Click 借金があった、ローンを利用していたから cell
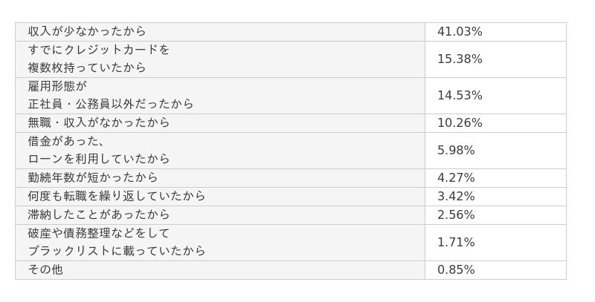This screenshot has height=302, width=595. coord(99,151)
